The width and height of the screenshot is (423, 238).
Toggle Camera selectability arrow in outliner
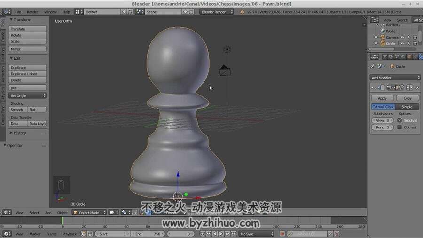click(x=409, y=37)
